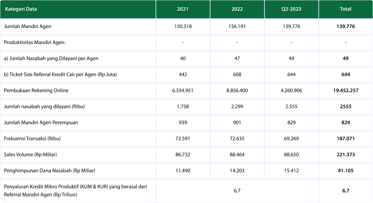The width and height of the screenshot is (373, 203).
Task: Click the value "150.318" for 2021
Action: click(183, 26)
